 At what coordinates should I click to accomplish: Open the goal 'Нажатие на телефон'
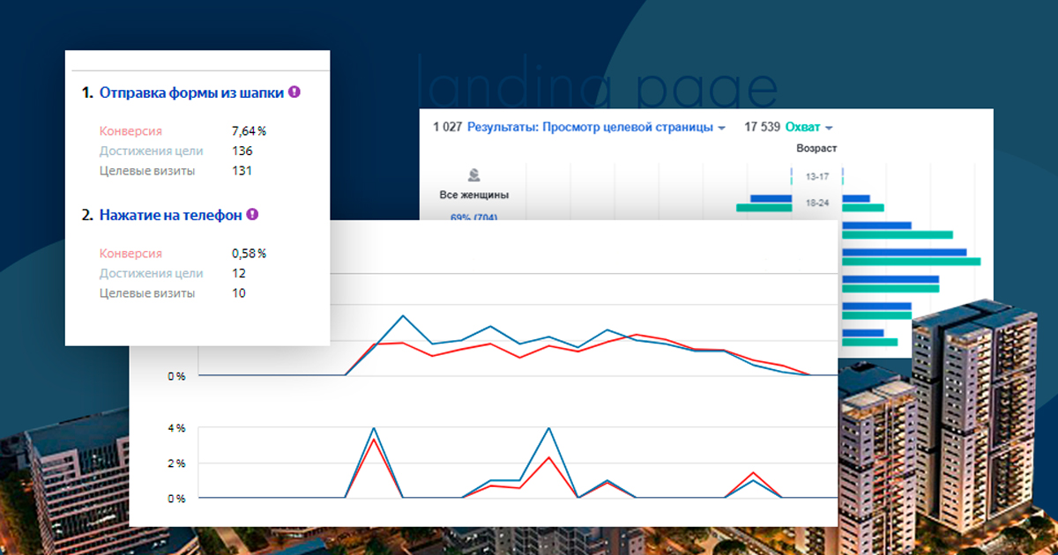pyautogui.click(x=171, y=214)
